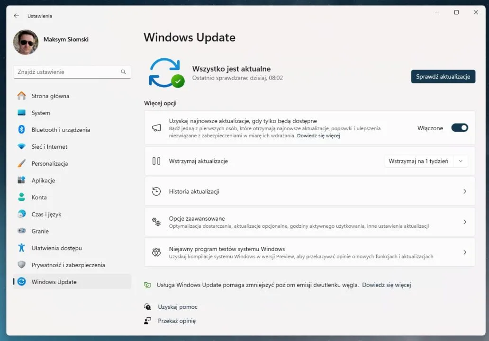Click the Granie controller icon
This screenshot has height=341, width=489.
coord(21,231)
